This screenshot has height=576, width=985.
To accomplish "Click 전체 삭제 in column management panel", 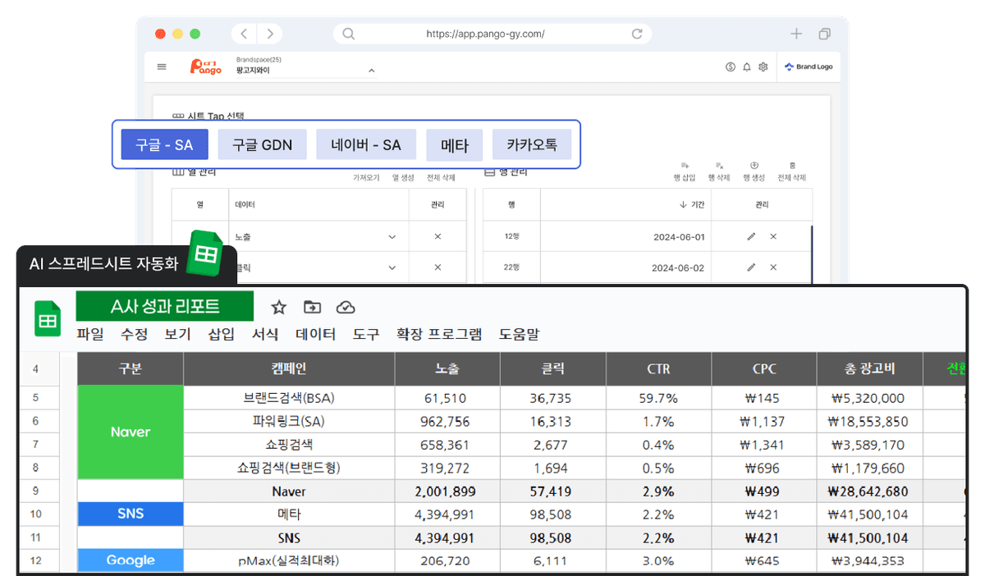I will [441, 177].
